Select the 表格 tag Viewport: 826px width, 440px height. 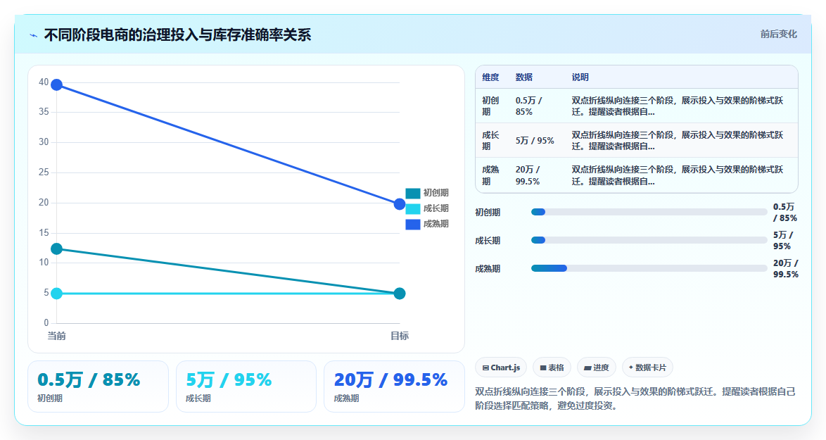(x=552, y=367)
